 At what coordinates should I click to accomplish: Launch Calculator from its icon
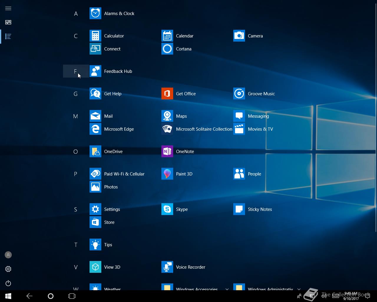(x=95, y=36)
